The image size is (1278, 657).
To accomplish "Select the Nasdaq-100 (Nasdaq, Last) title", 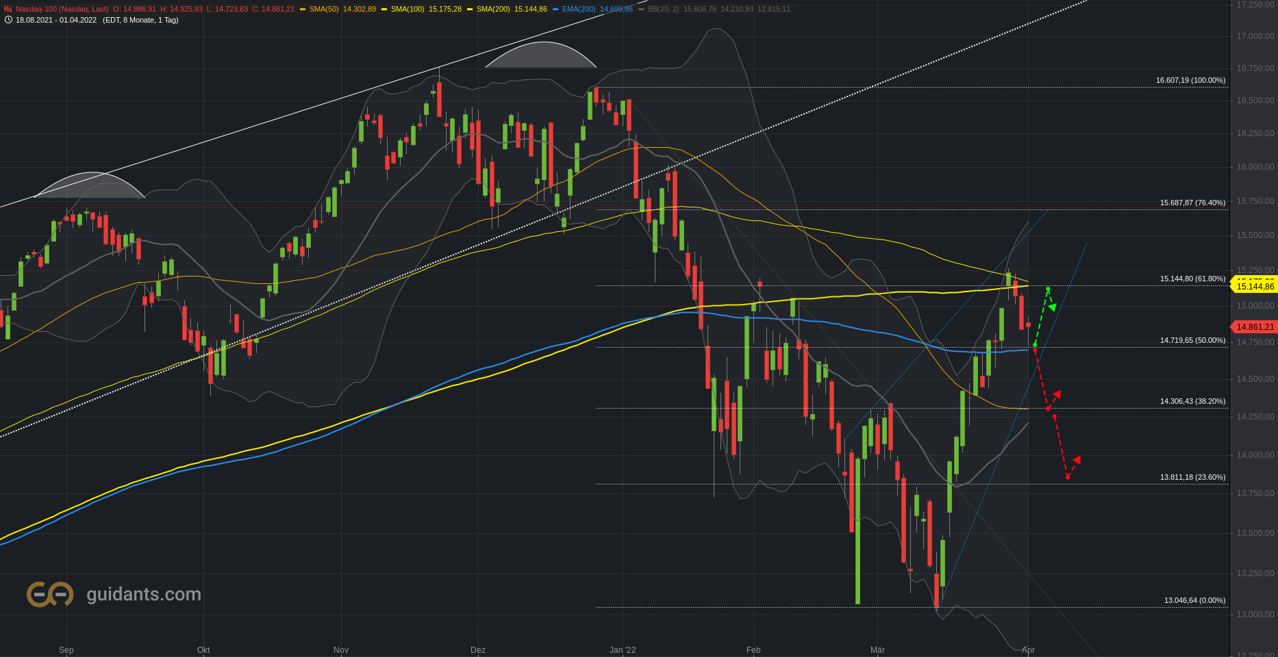I will coord(62,9).
